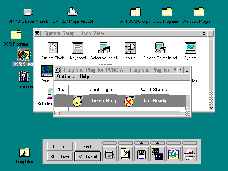Open the drawer above the editor LaunchPad icon
Image resolution: width=228 pixels, height=171 pixels.
click(125, 143)
